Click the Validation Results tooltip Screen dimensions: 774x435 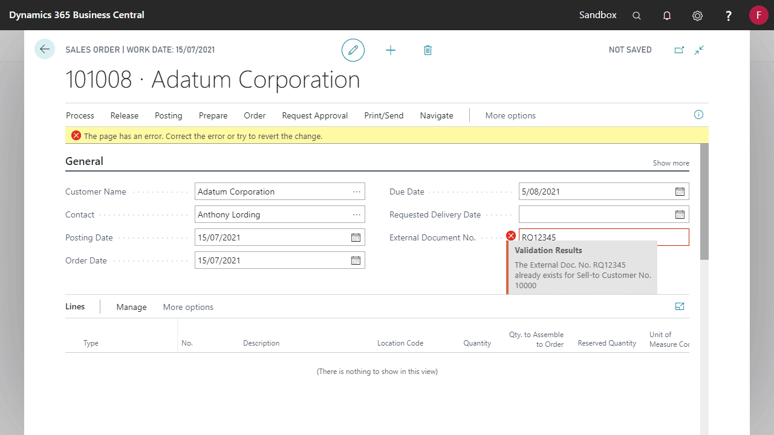(582, 268)
